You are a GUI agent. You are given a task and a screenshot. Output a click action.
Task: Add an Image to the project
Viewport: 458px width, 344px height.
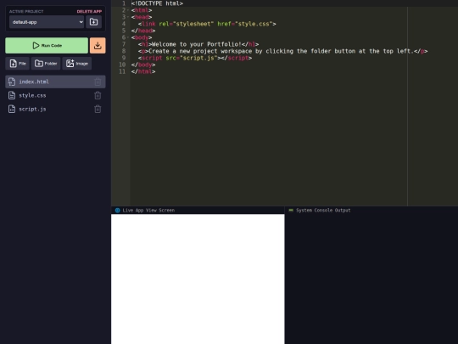click(x=77, y=63)
